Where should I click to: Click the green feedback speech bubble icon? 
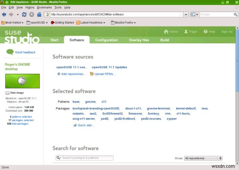[10, 52]
